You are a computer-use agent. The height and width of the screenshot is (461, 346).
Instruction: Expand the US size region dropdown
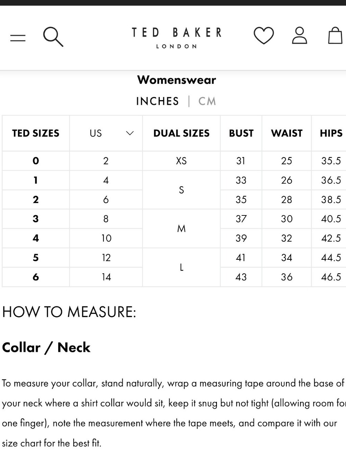click(x=106, y=133)
